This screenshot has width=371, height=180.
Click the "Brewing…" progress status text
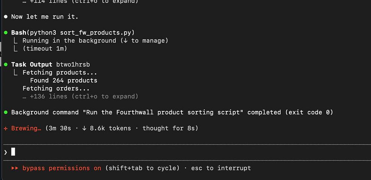click(26, 128)
